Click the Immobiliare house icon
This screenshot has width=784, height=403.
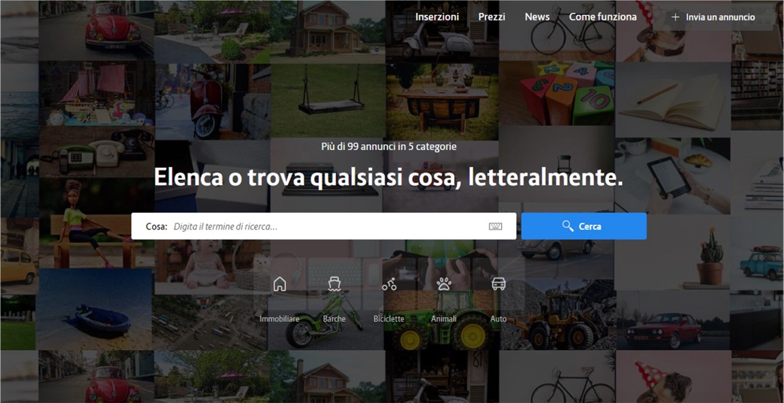coord(280,284)
